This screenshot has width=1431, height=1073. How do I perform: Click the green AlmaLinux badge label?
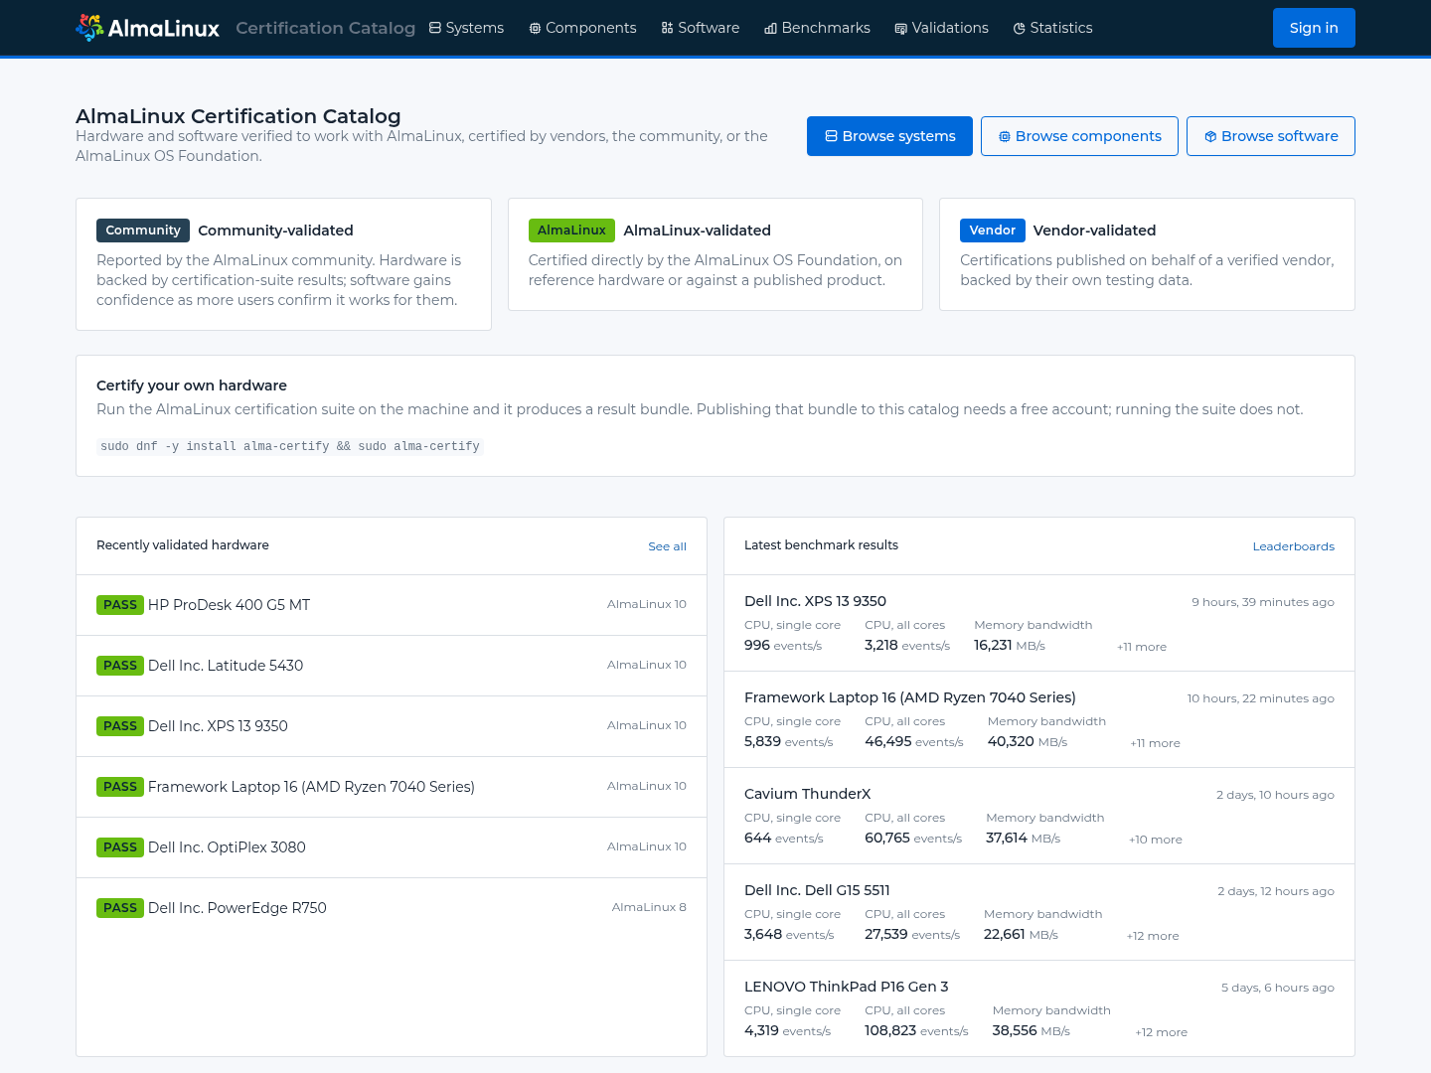coord(571,230)
